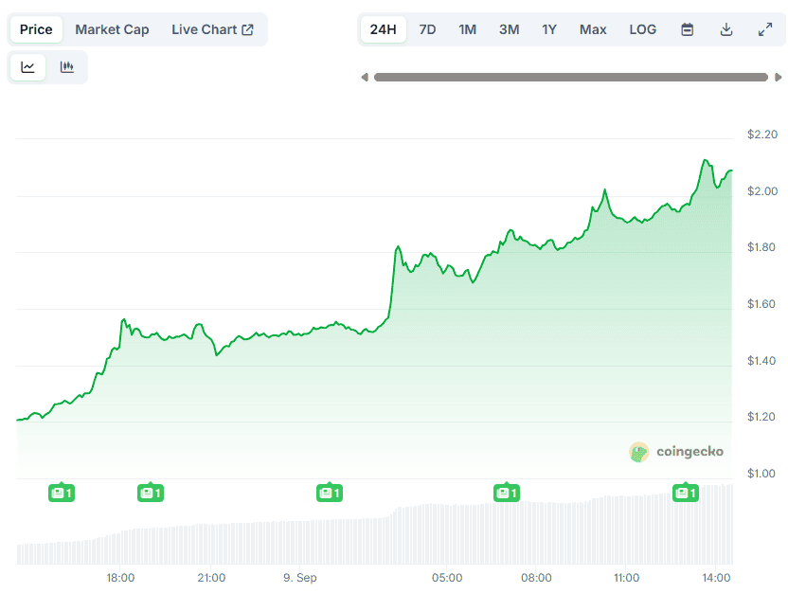Switch to candlestick chart view
The width and height of the screenshot is (788, 593).
tap(67, 67)
